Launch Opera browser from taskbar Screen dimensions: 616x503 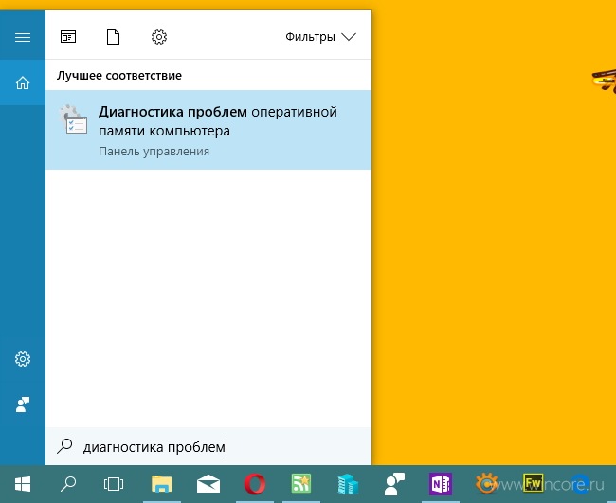coord(255,484)
